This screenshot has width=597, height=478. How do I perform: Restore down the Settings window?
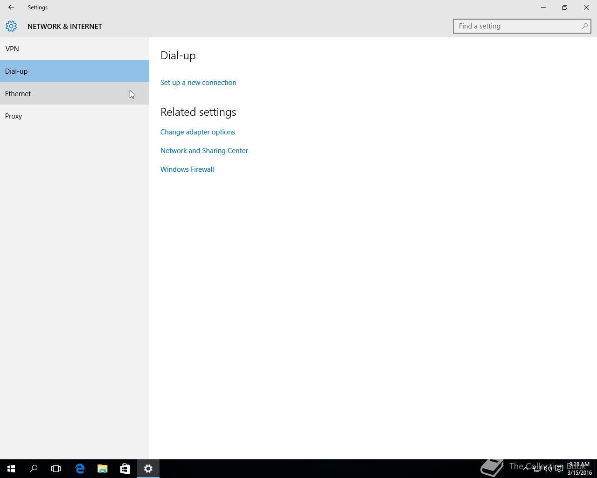(x=565, y=7)
